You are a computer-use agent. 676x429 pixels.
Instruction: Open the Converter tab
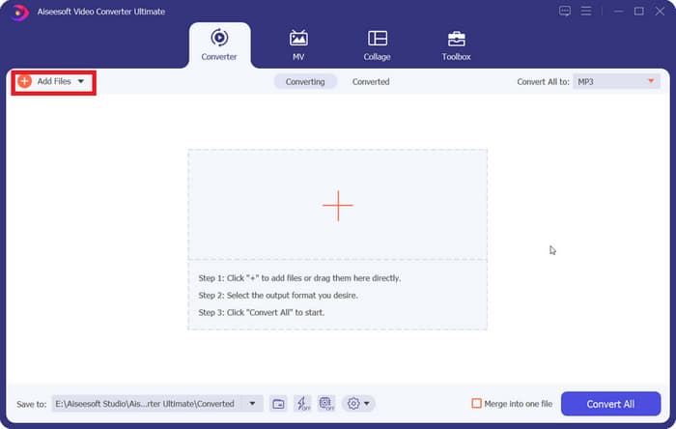(219, 44)
